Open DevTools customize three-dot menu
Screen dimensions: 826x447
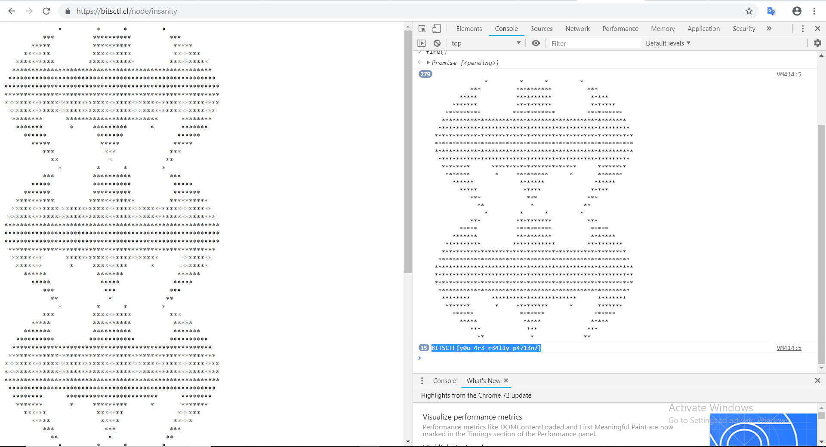(x=802, y=28)
